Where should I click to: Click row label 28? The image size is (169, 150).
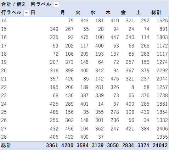tap(4, 137)
